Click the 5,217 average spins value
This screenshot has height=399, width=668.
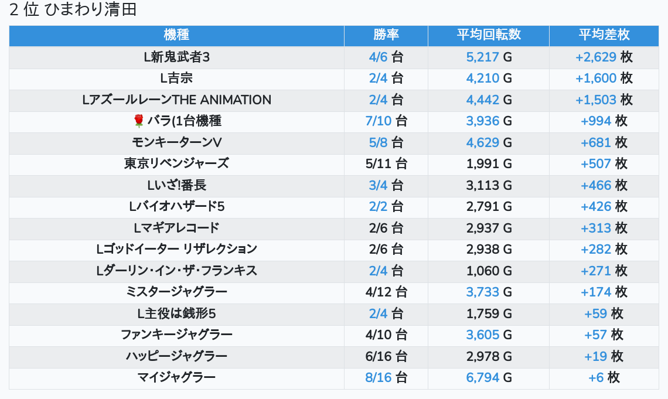(x=482, y=57)
